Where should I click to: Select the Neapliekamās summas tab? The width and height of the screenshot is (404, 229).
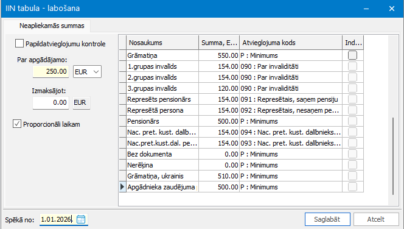[52, 26]
